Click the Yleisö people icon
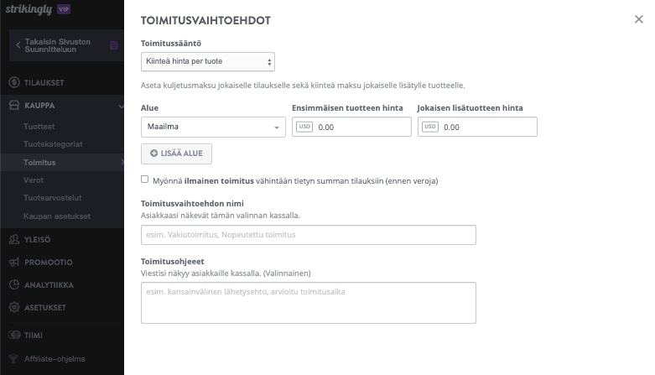The image size is (655, 375). [x=14, y=239]
